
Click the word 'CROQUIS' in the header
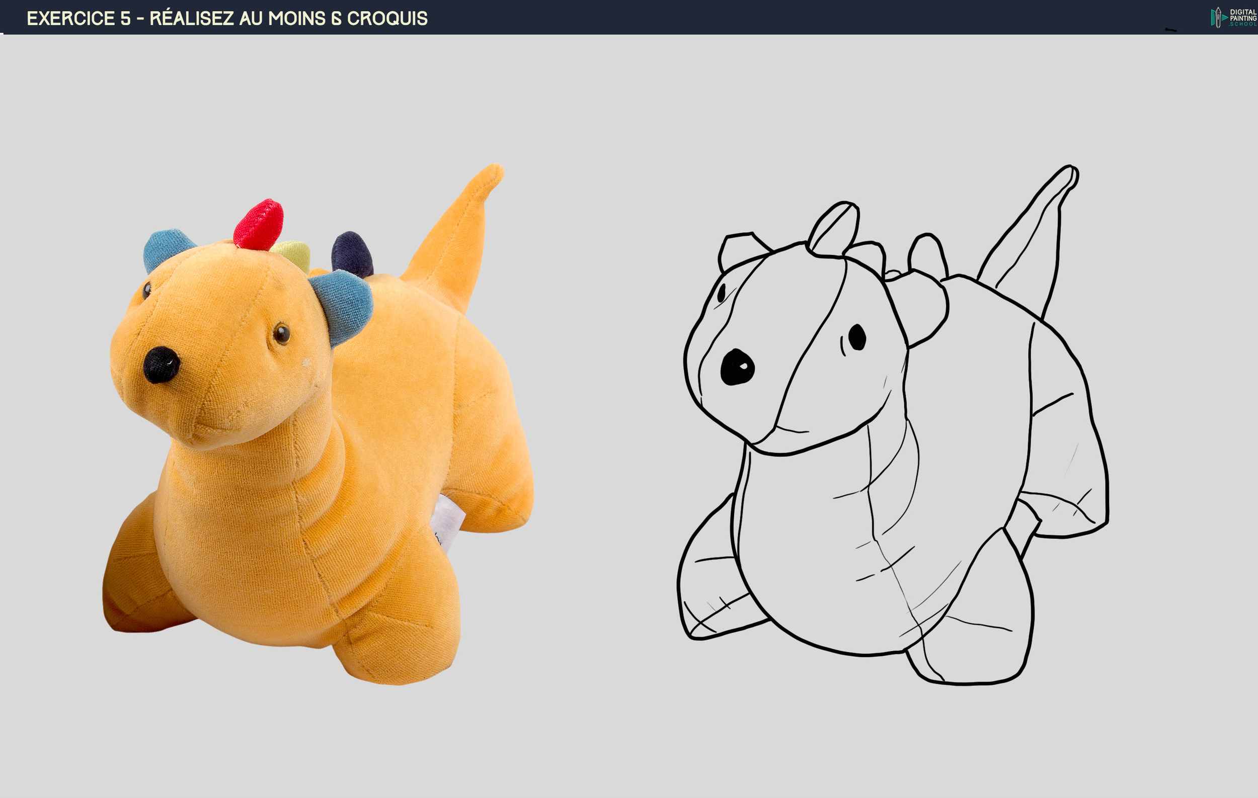coord(387,18)
